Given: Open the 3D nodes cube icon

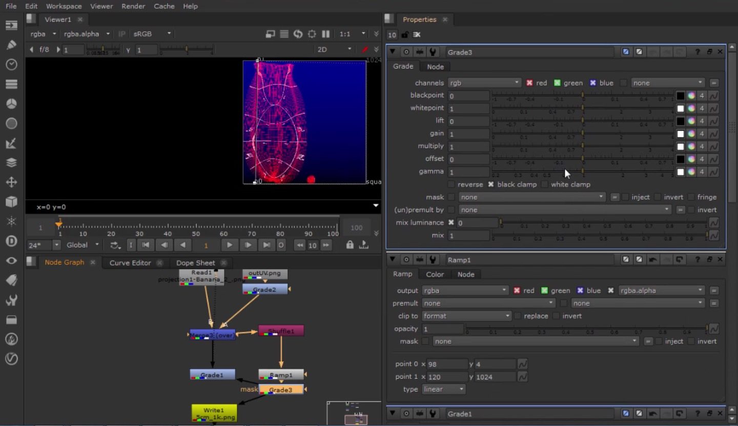Looking at the screenshot, I should click(x=11, y=201).
